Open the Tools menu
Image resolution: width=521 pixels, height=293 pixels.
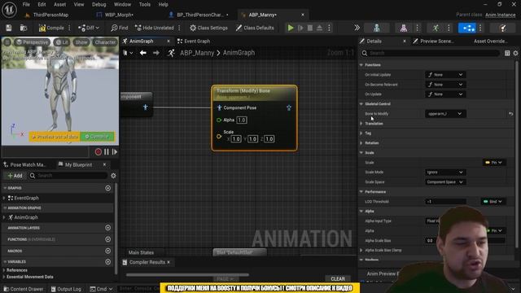(x=145, y=4)
